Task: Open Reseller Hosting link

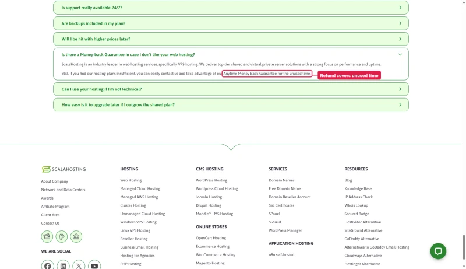Action: point(134,239)
